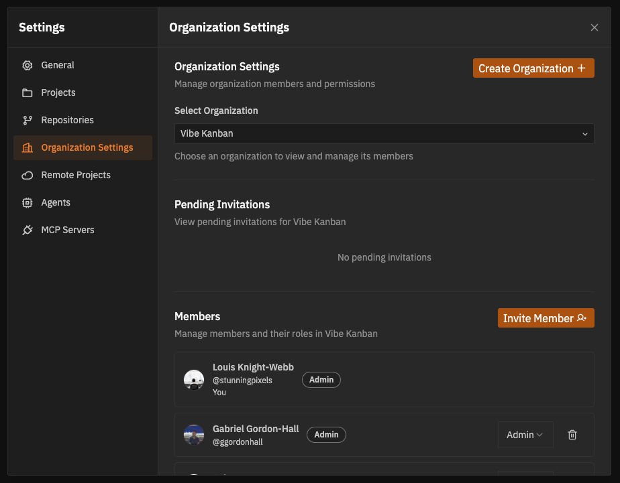Click the plug icon for MCP Servers
Screen dimensions: 620x483
tap(28, 230)
